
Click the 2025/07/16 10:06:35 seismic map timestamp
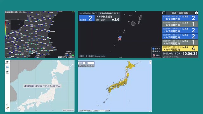pos(66,57)
